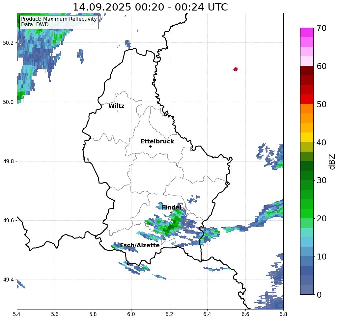
Task: Click the 'Data: DWD' label
Action: click(x=35, y=25)
